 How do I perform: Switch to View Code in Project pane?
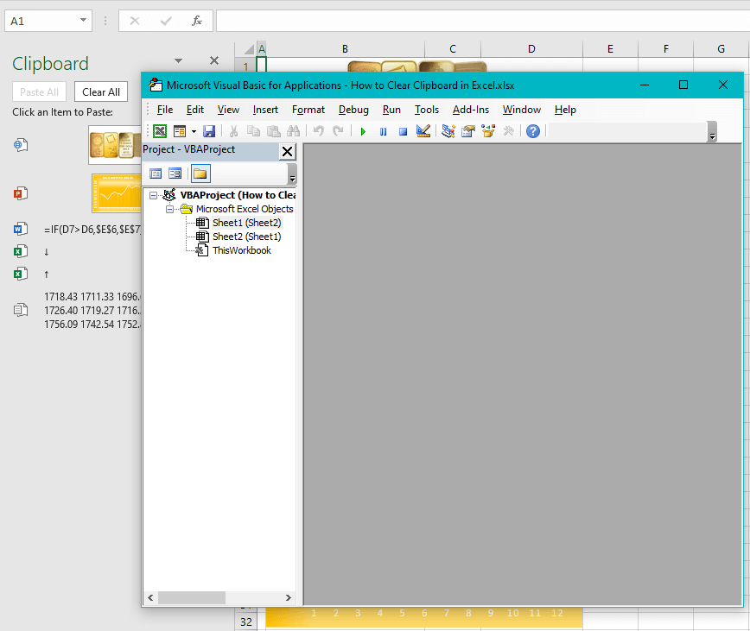[156, 174]
